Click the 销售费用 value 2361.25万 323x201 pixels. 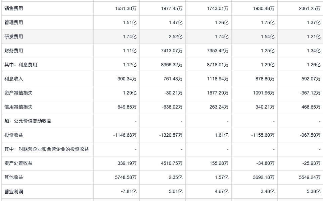pos(309,8)
